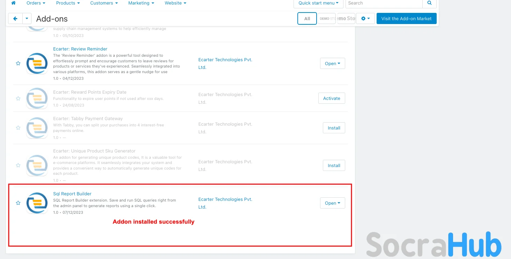Screen dimensions: 511x259
Task: Expand the dropdown beside the back arrow
Action: [27, 19]
